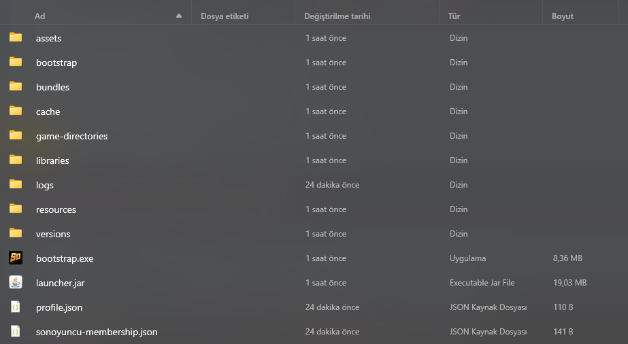Screen dimensions: 628x344
Task: Select the logs folder icon
Action: 16,184
